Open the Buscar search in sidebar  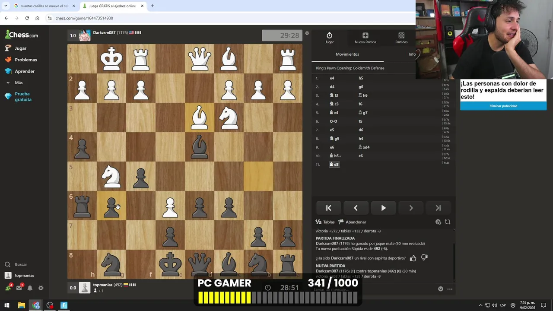click(16, 264)
